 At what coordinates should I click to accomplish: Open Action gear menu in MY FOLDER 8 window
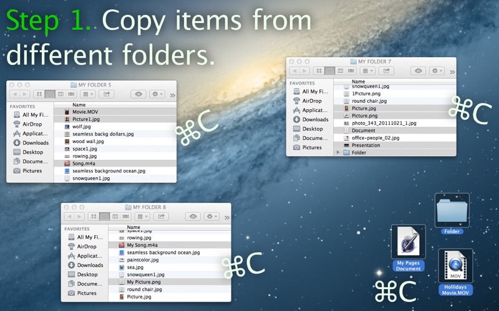coord(212,216)
